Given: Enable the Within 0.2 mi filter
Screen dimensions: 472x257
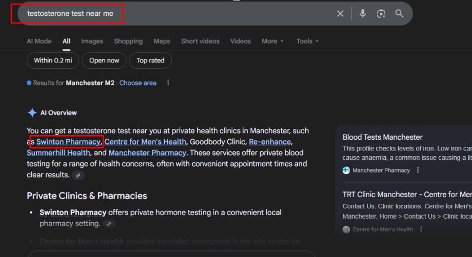Looking at the screenshot, I should 53,60.
